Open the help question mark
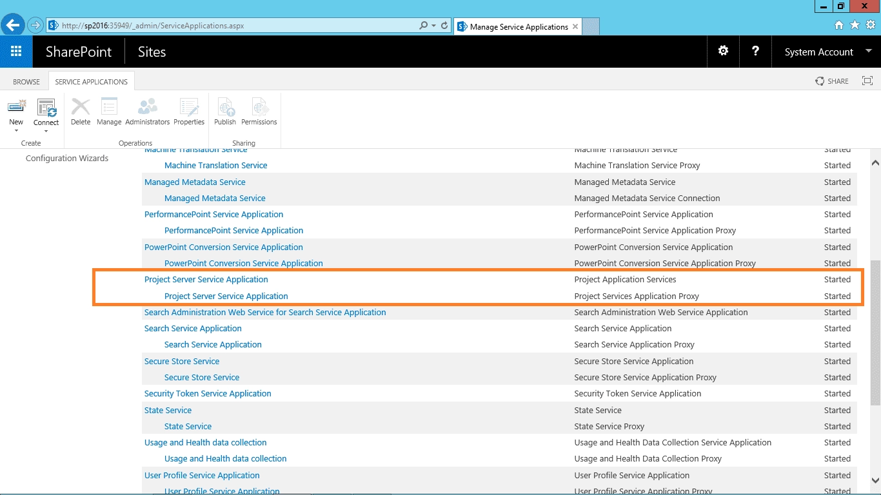 point(755,51)
